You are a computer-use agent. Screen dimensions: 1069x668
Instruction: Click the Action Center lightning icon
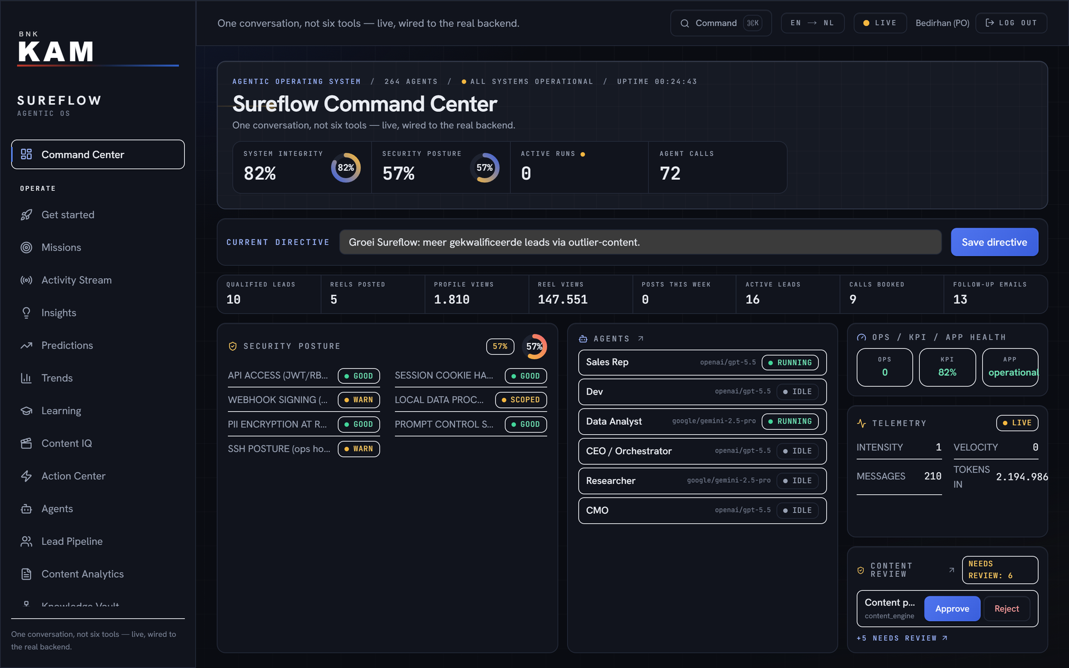point(26,476)
